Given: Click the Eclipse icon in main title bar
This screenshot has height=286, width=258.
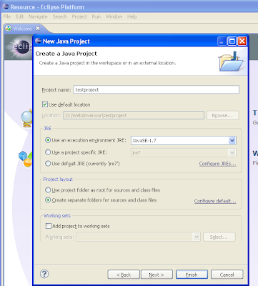Looking at the screenshot, I should pyautogui.click(x=6, y=6).
